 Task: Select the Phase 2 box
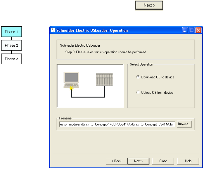pyautogui.click(x=11, y=45)
